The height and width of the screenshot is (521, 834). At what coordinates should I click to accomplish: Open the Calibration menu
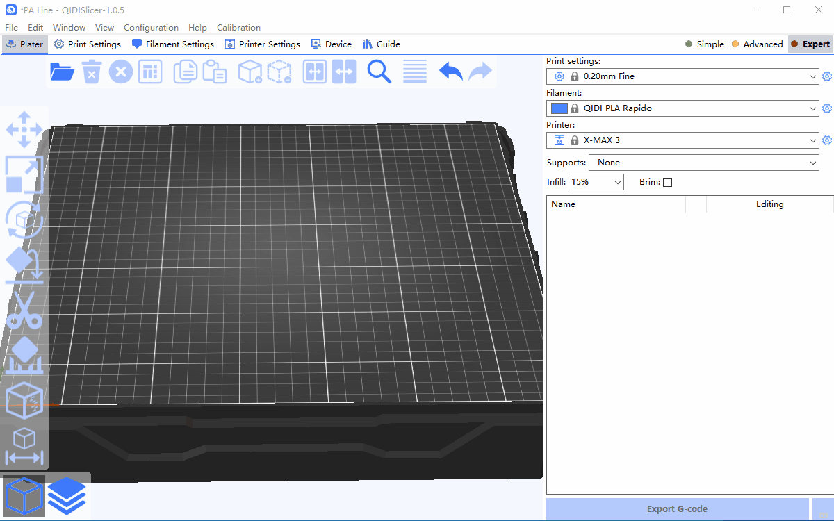[x=238, y=28]
